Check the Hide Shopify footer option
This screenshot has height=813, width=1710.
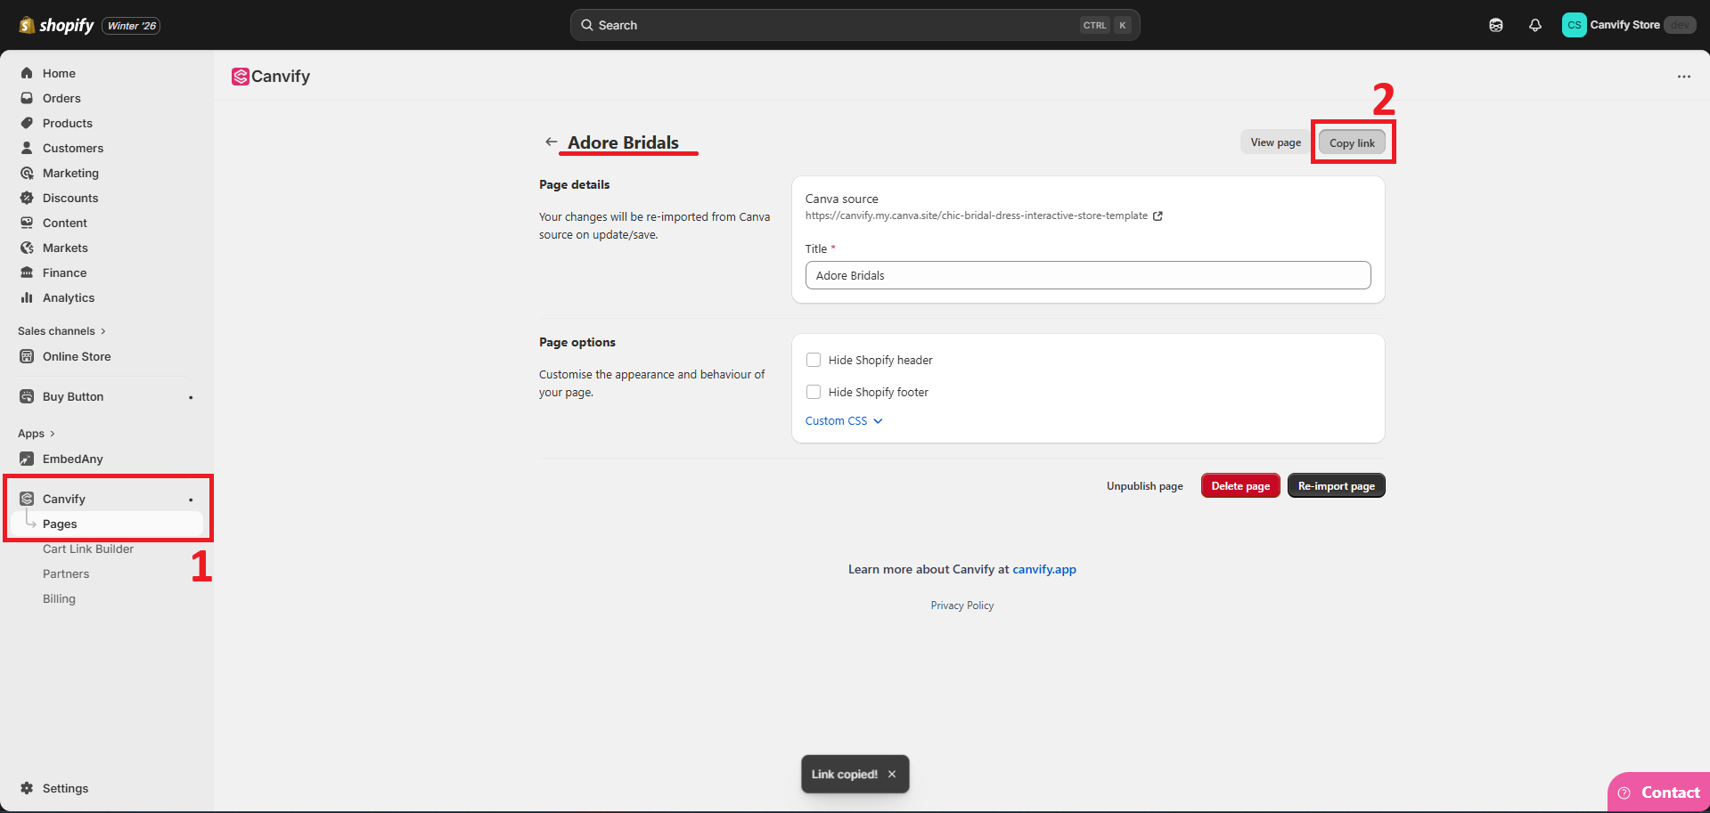click(x=813, y=391)
